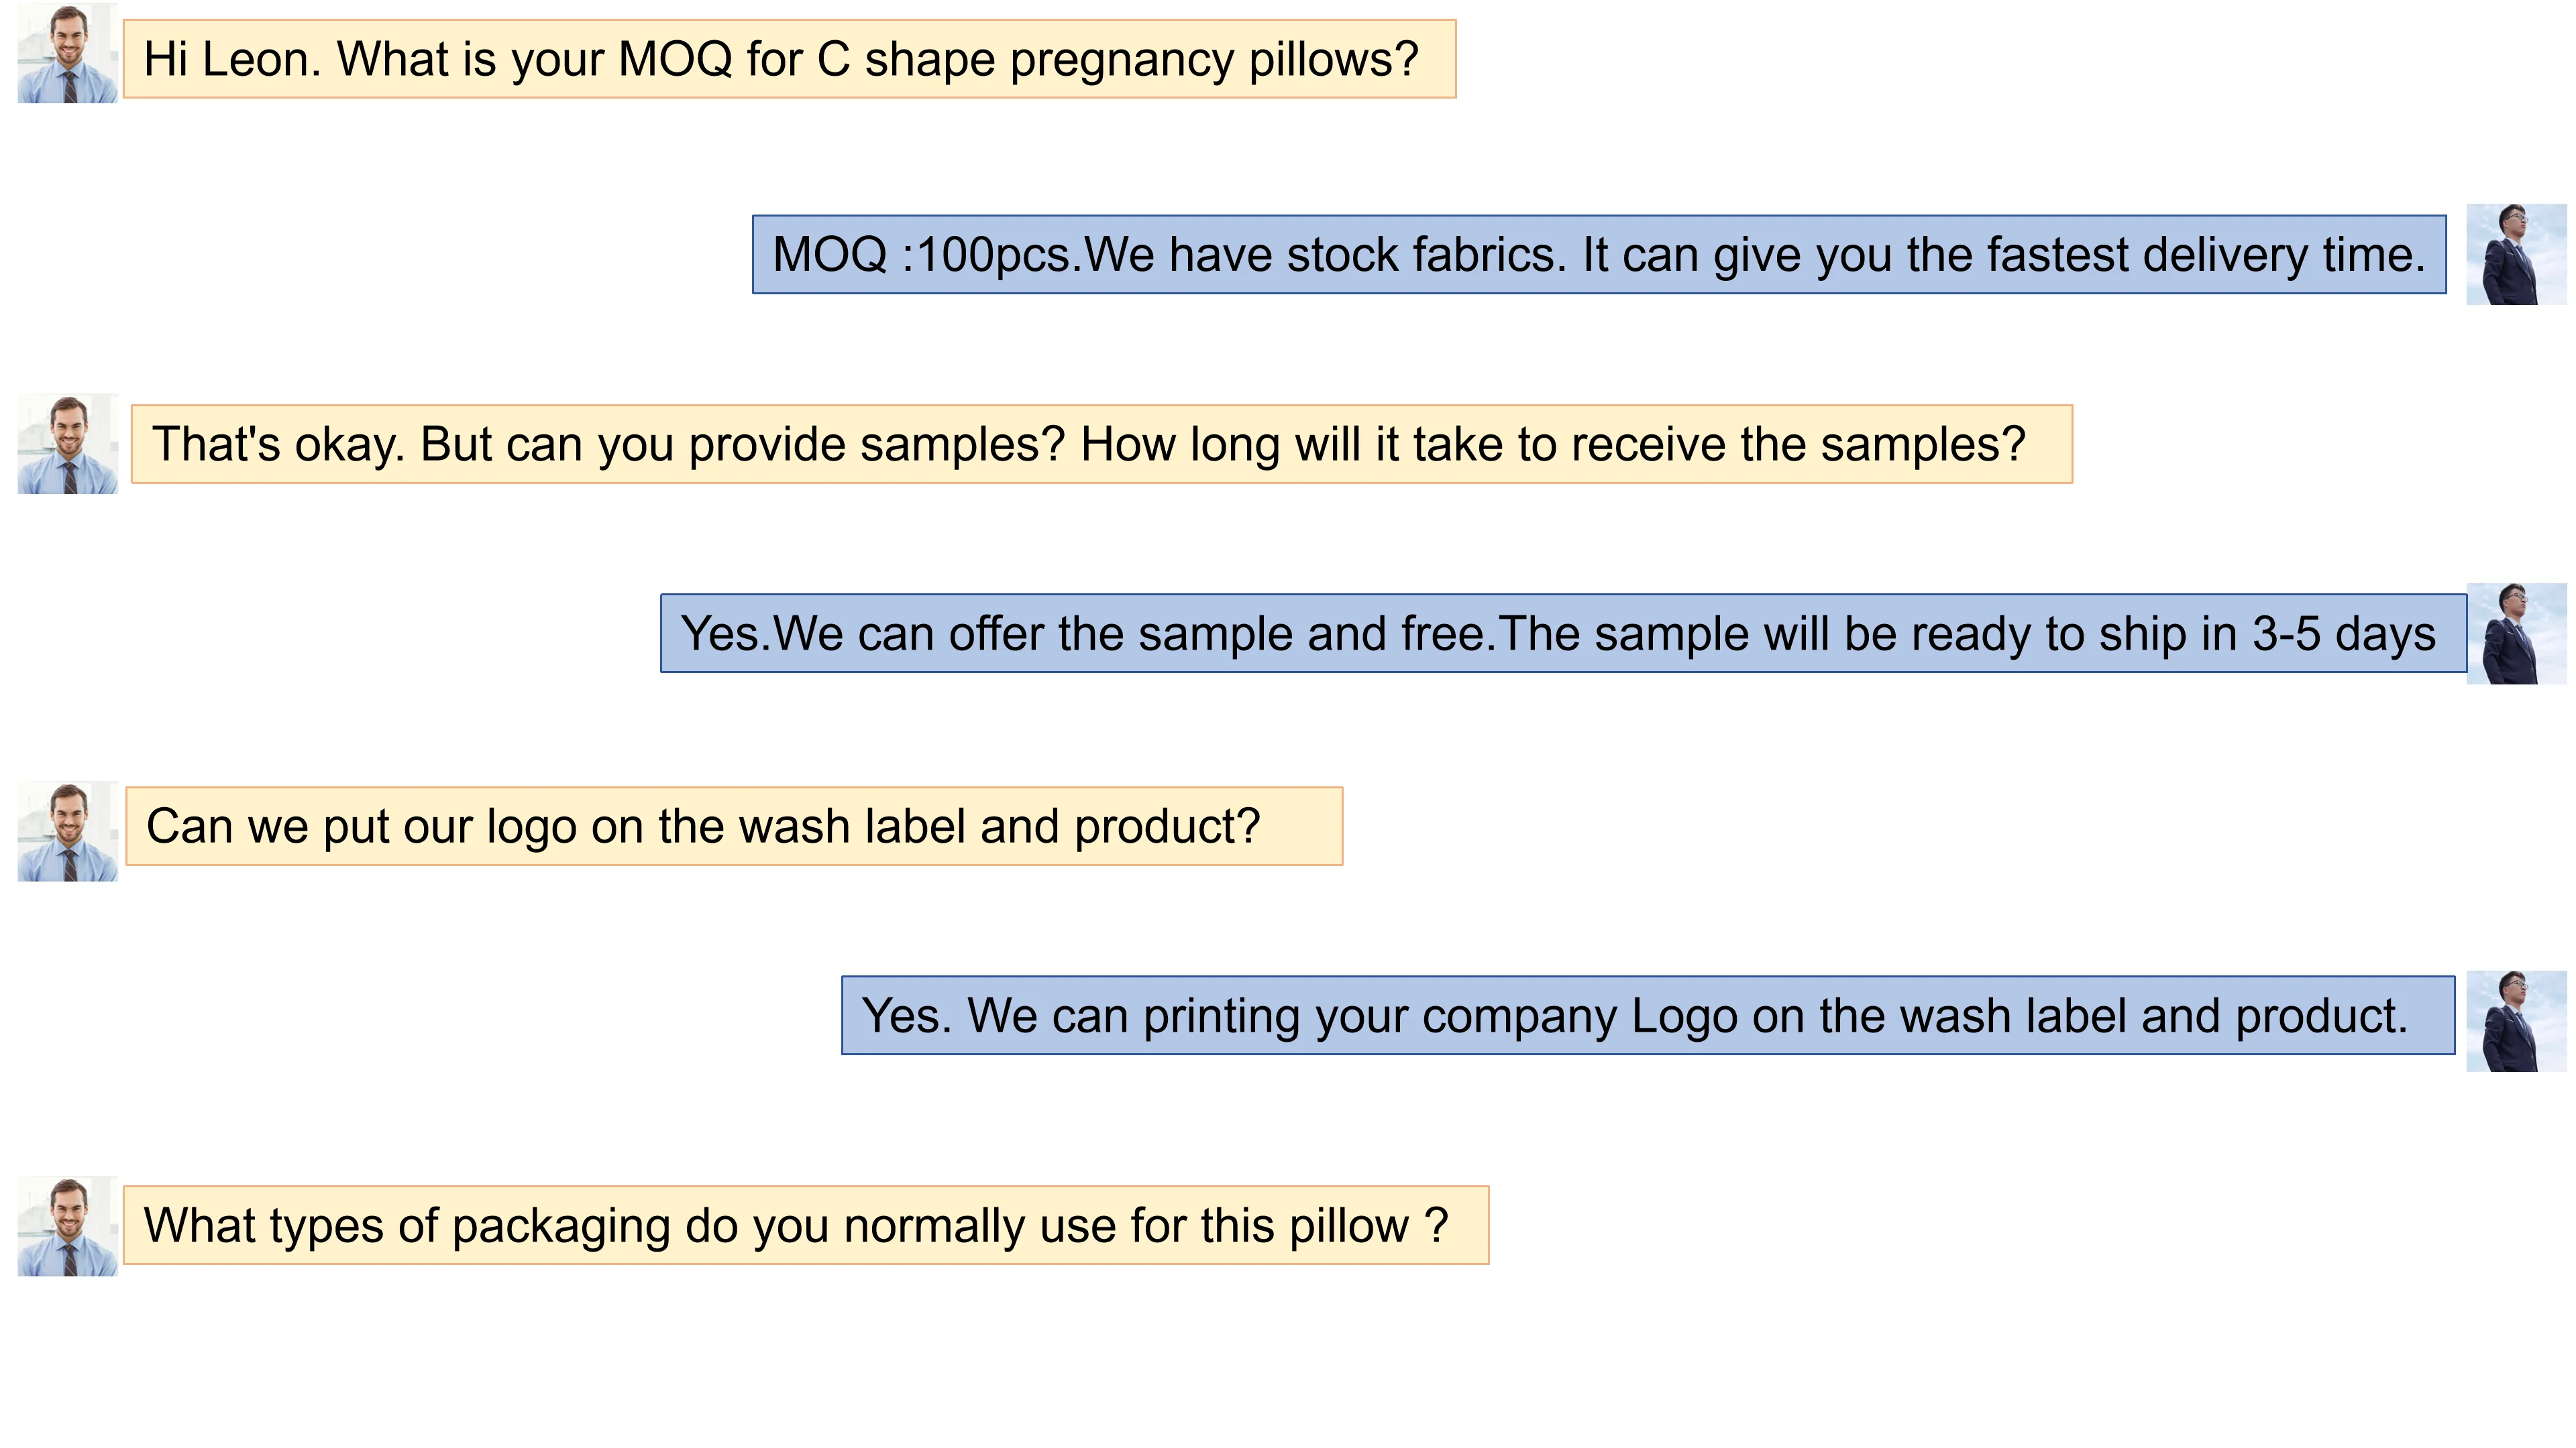The image size is (2576, 1448).
Task: Select the 'That's okay. But can you provide samples?' message
Action: pyautogui.click(x=1101, y=444)
